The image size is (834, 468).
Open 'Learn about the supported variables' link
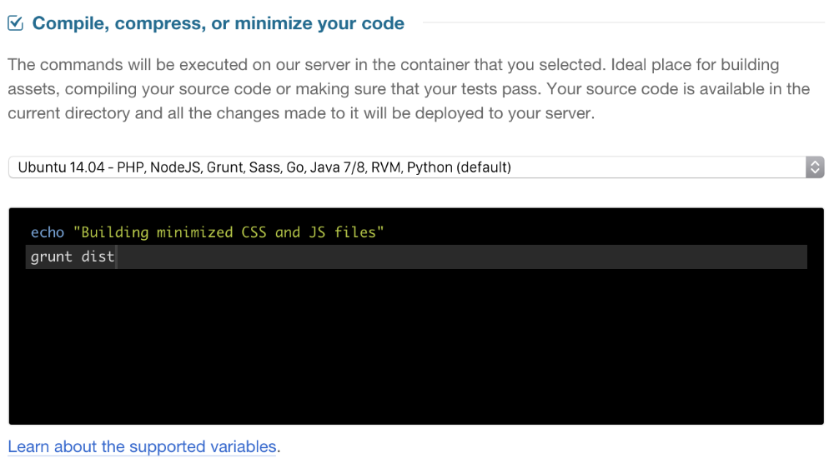coord(142,446)
